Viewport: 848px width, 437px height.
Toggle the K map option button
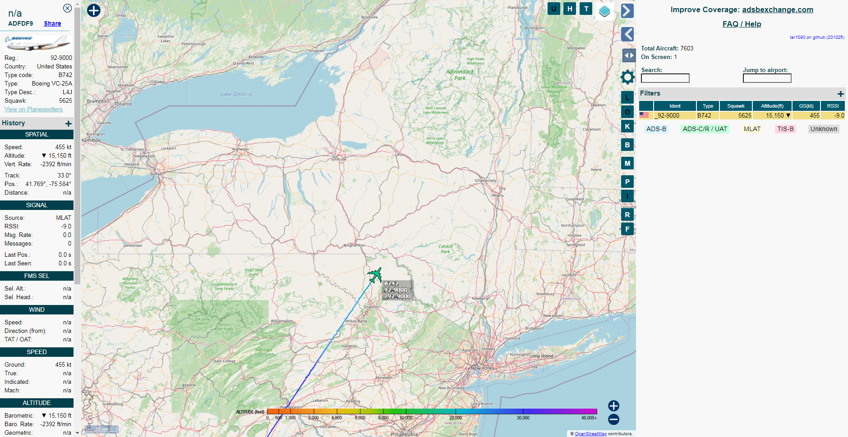pyautogui.click(x=627, y=126)
